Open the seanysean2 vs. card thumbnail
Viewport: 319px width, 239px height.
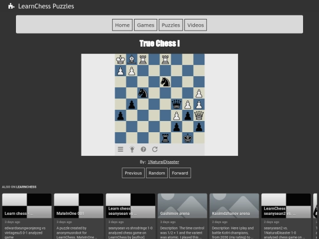286,206
